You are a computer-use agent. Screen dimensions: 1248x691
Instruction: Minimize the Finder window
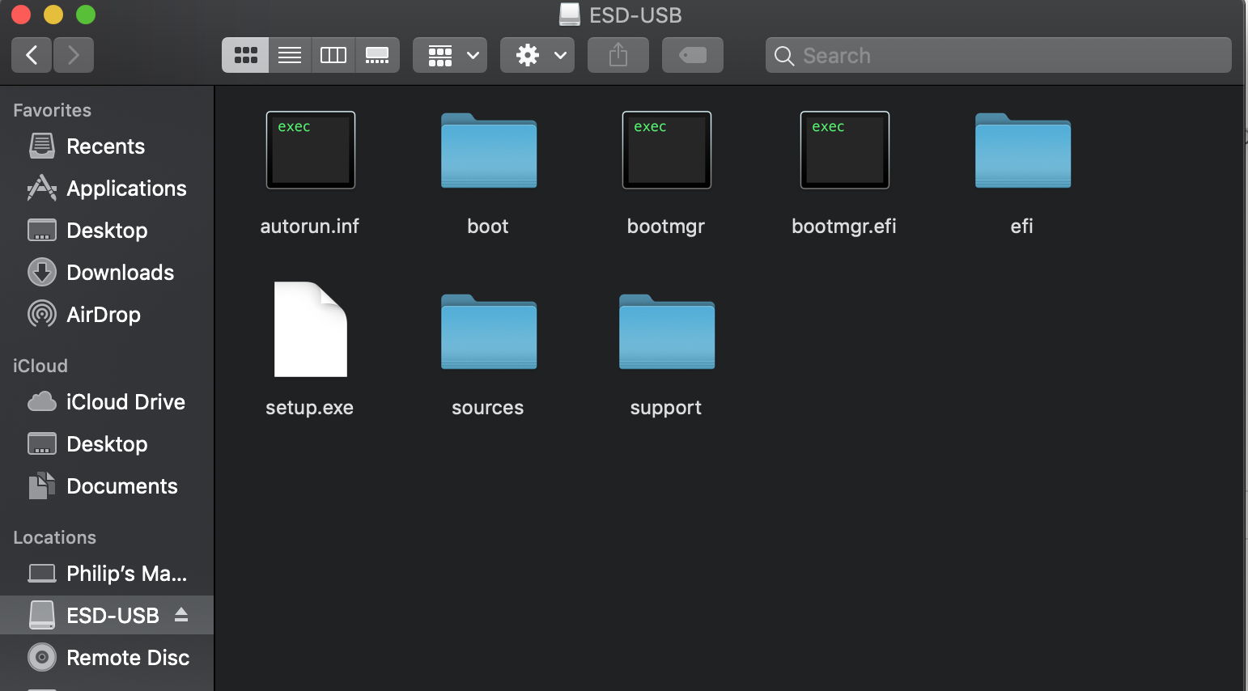coord(53,15)
